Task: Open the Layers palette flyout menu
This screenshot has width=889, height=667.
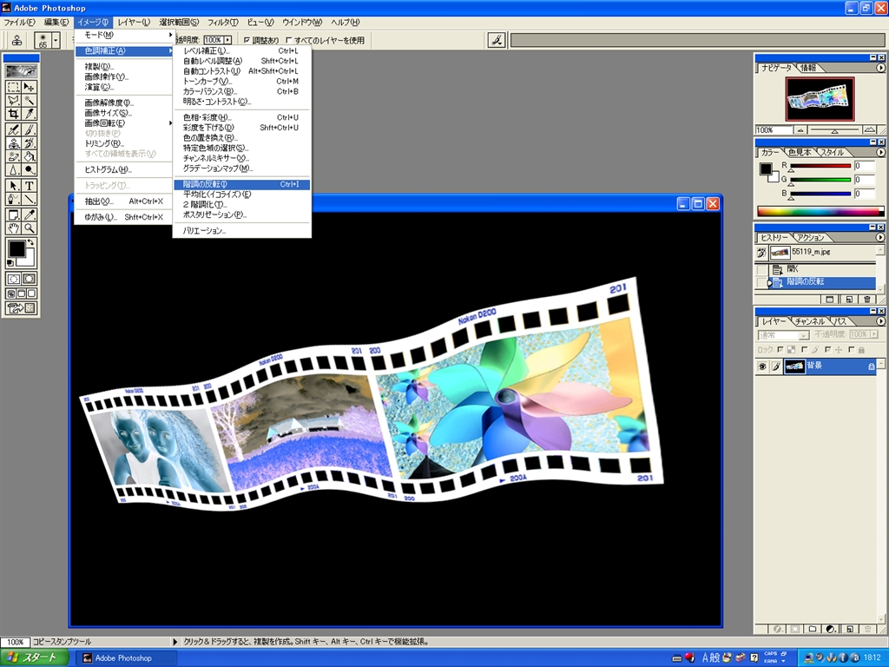Action: [x=880, y=321]
